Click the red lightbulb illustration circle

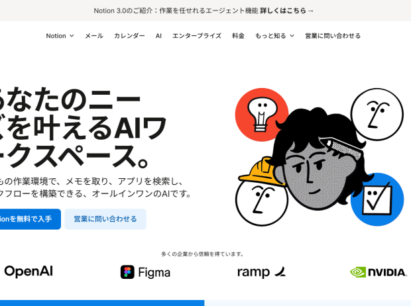click(x=262, y=115)
